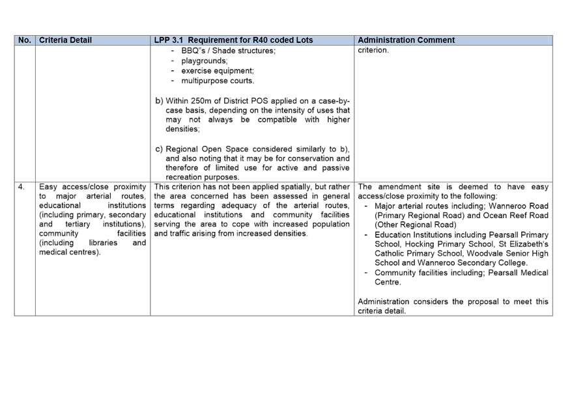
Task: Click the "This criterion has not been applied spatially" paragraph
Action: [251, 210]
